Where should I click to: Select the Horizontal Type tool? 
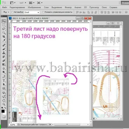point(4,81)
